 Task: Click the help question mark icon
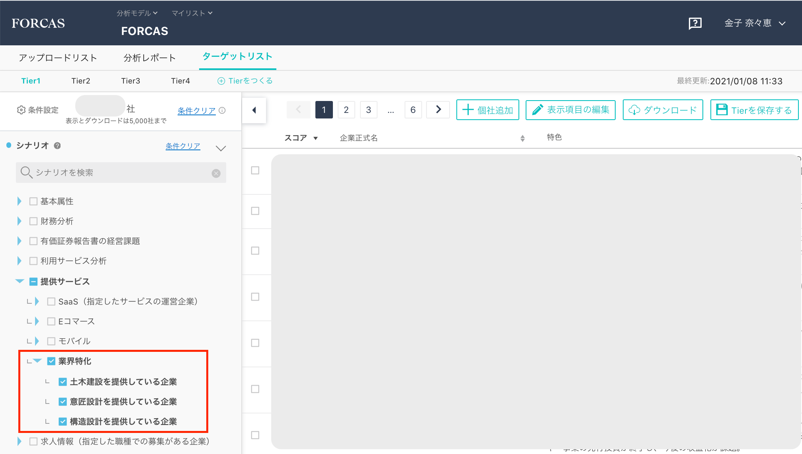[x=695, y=23]
